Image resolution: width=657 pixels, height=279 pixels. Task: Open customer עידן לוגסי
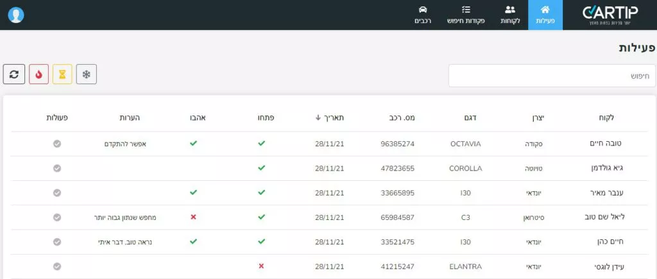pyautogui.click(x=605, y=266)
